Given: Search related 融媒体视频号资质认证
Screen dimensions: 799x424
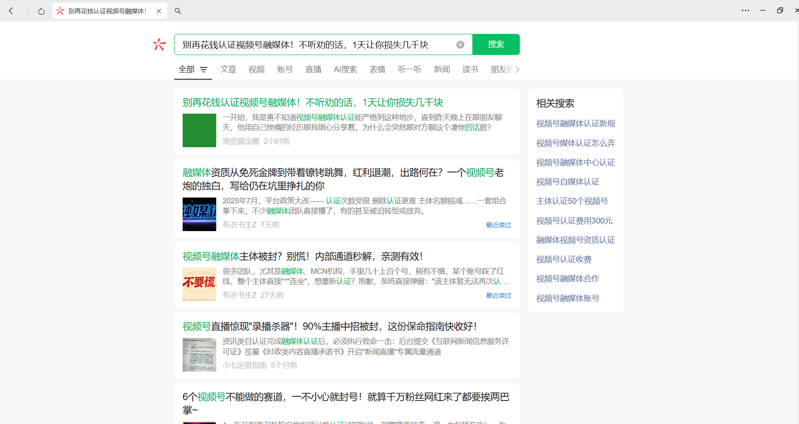Looking at the screenshot, I should 576,240.
